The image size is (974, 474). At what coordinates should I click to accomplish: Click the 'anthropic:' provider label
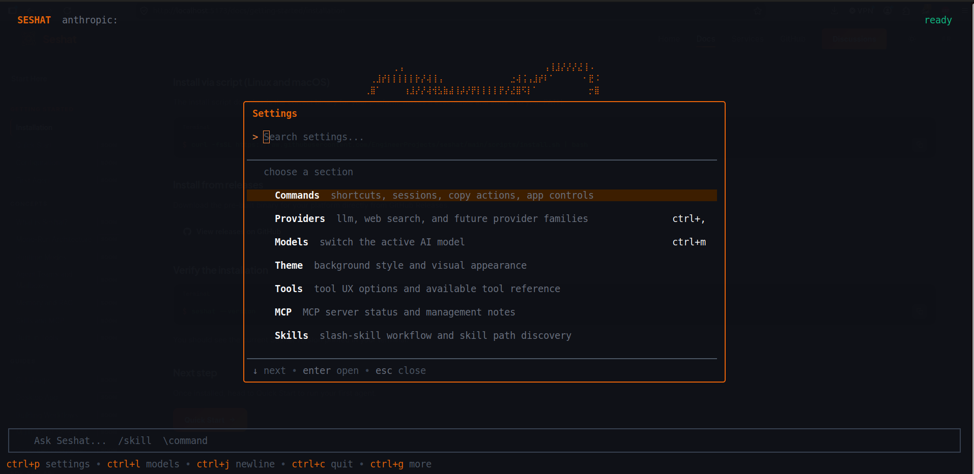pyautogui.click(x=90, y=20)
